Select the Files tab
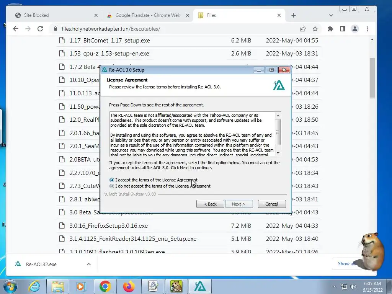Screen dimensions: 392x294 (239, 15)
